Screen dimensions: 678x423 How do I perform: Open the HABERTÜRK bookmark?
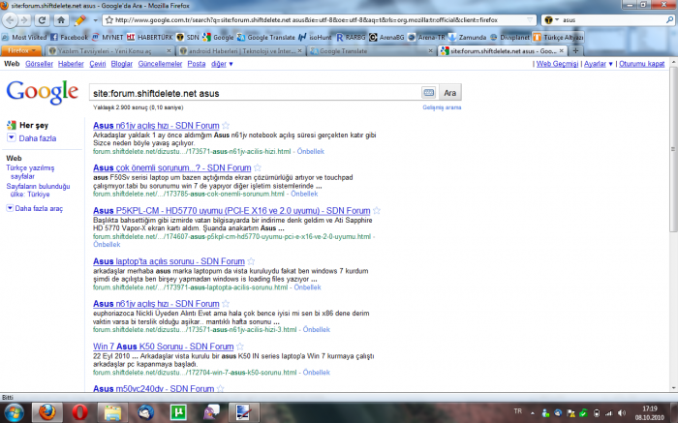149,37
